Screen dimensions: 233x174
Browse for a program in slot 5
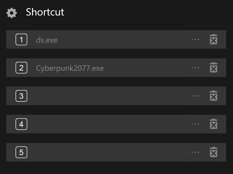pyautogui.click(x=195, y=152)
